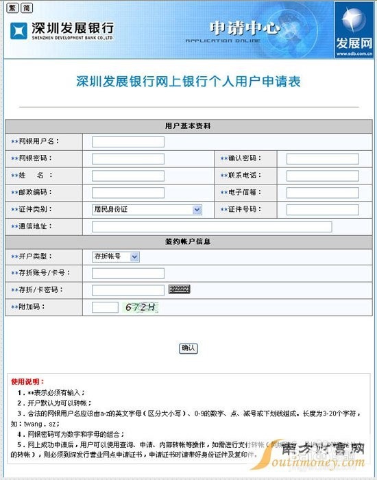Focus the 电子信箱 input field
Screen dimensions: 377x480
tap(323, 193)
